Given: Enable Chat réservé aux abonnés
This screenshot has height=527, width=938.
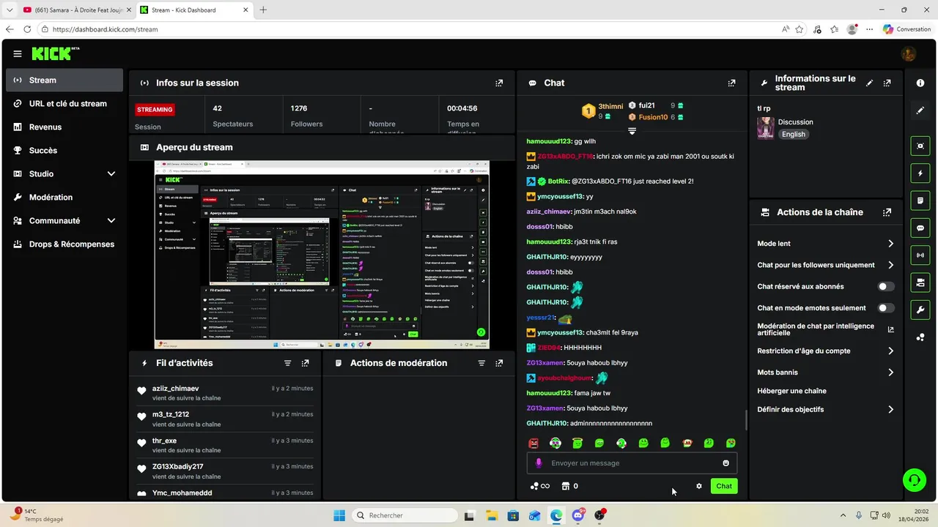Looking at the screenshot, I should pyautogui.click(x=886, y=287).
